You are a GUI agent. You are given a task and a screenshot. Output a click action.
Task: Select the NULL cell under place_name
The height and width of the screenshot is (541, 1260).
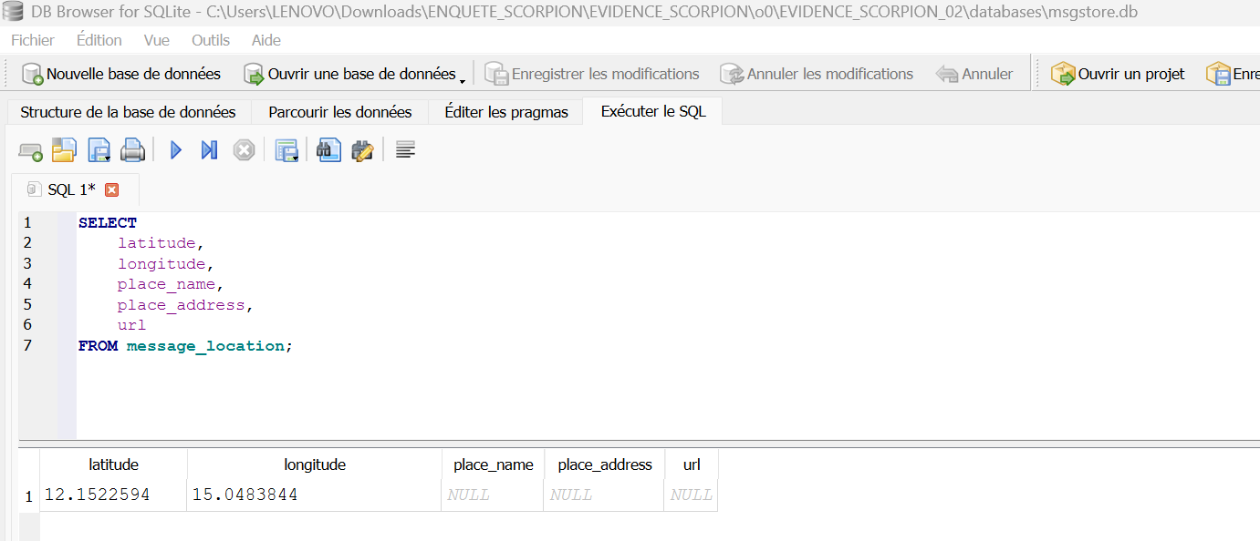click(x=494, y=495)
